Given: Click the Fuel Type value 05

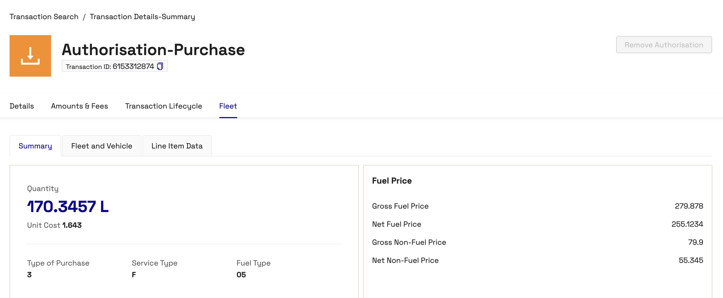Looking at the screenshot, I should tap(241, 274).
